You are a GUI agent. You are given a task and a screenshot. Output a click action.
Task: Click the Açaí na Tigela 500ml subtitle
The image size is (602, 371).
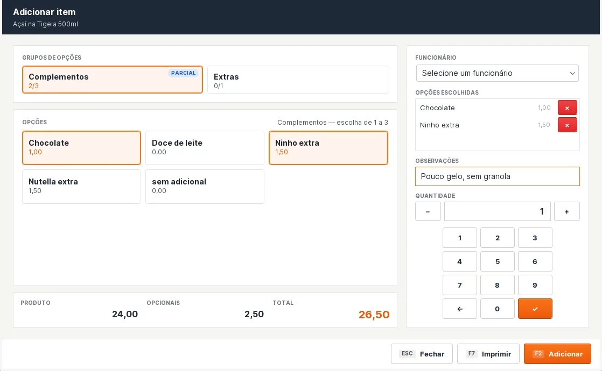45,24
